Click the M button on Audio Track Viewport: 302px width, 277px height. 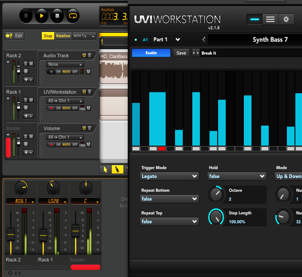pyautogui.click(x=88, y=71)
